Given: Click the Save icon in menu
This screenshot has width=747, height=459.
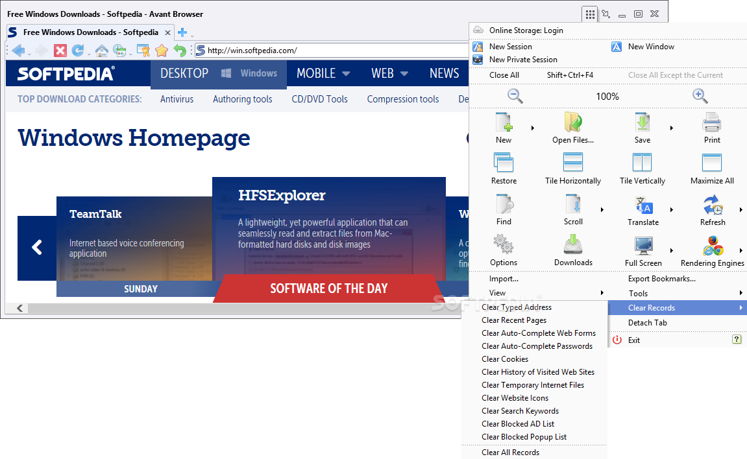Looking at the screenshot, I should 643,123.
